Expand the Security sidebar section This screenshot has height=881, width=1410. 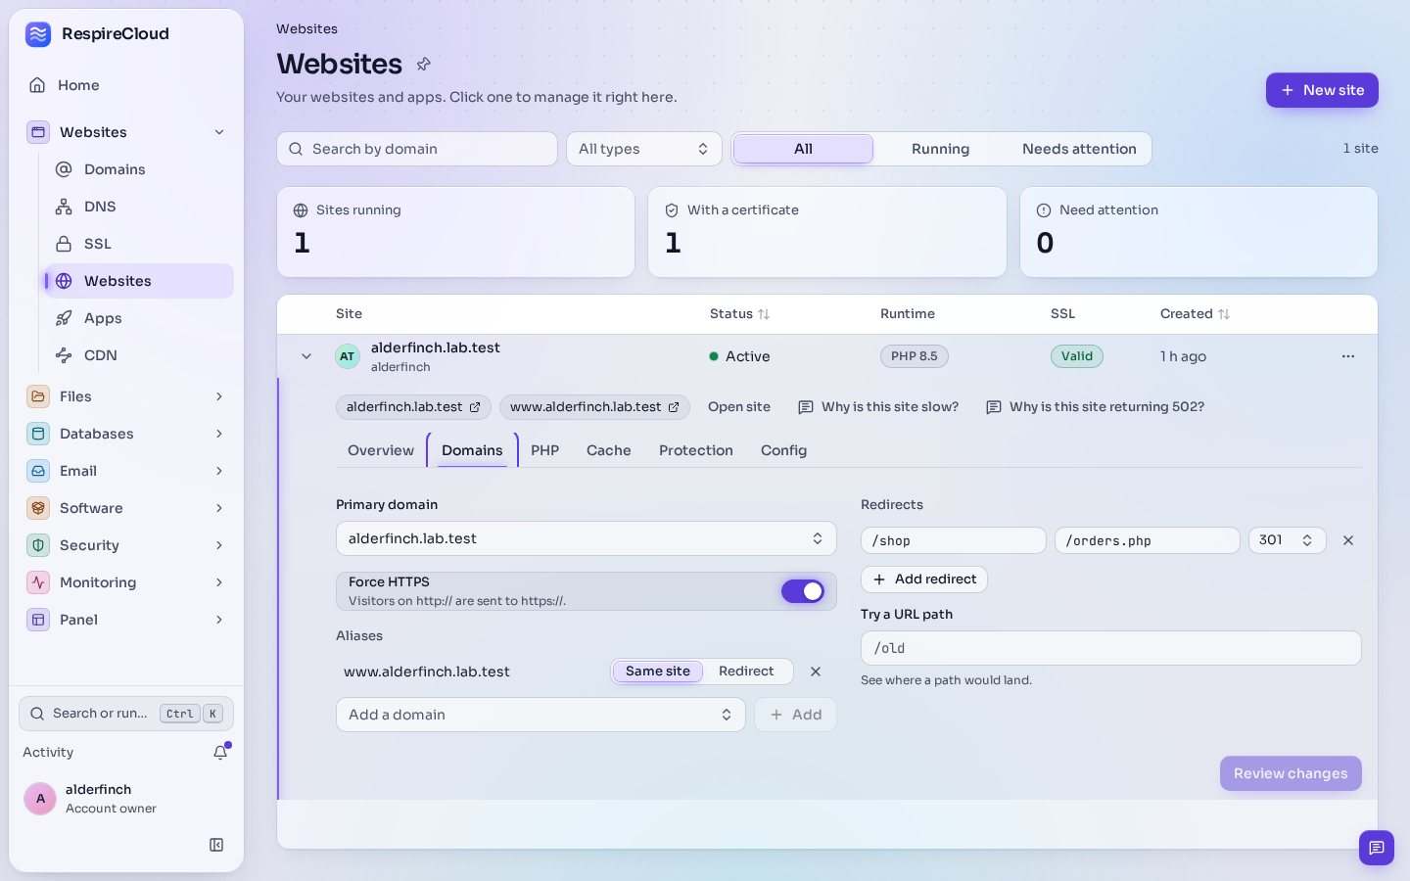pyautogui.click(x=126, y=545)
